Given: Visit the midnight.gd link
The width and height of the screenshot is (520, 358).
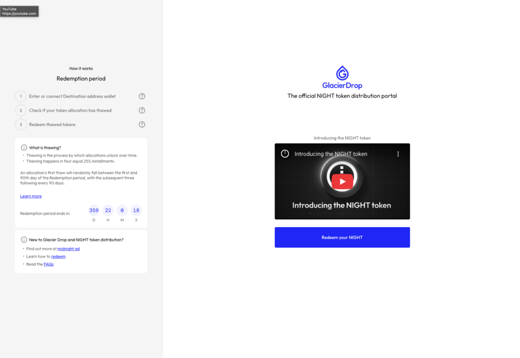Looking at the screenshot, I should point(69,249).
